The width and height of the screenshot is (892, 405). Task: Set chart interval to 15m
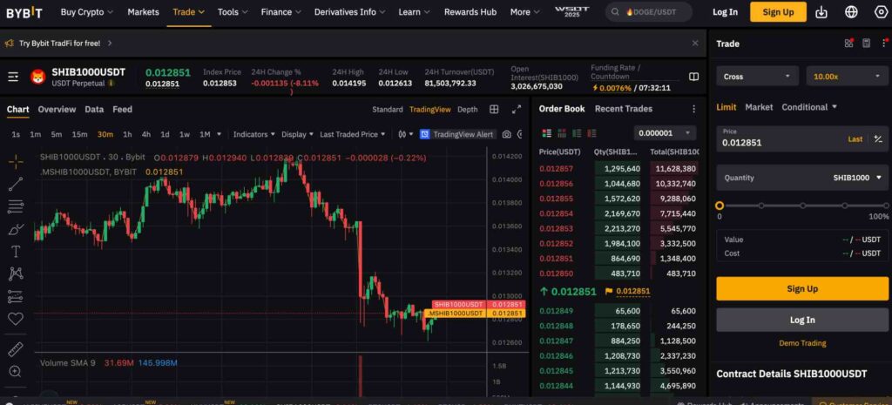tap(79, 134)
